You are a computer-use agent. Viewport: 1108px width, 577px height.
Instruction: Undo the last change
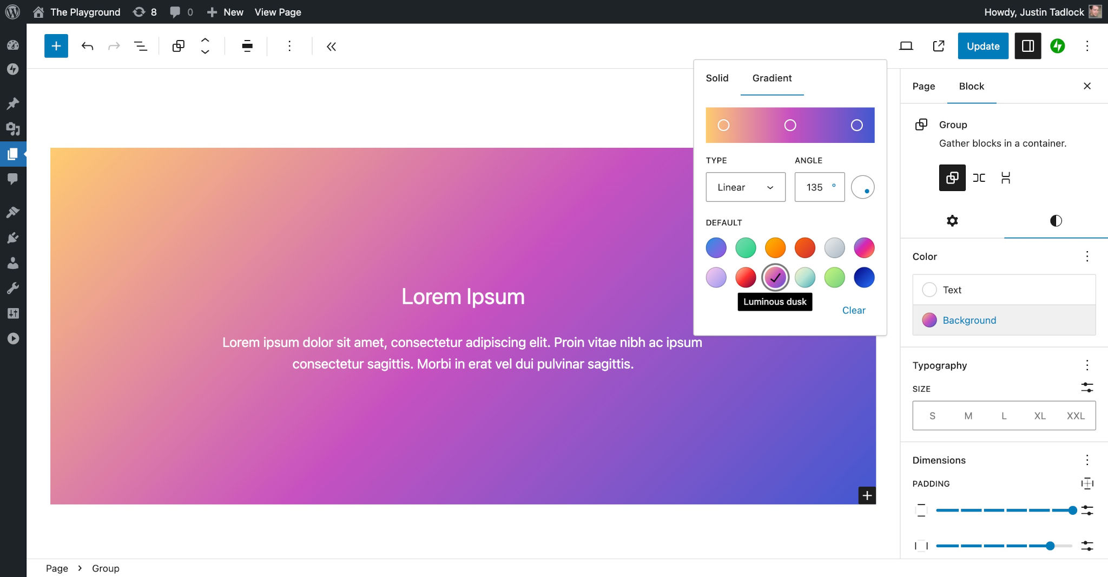(87, 46)
